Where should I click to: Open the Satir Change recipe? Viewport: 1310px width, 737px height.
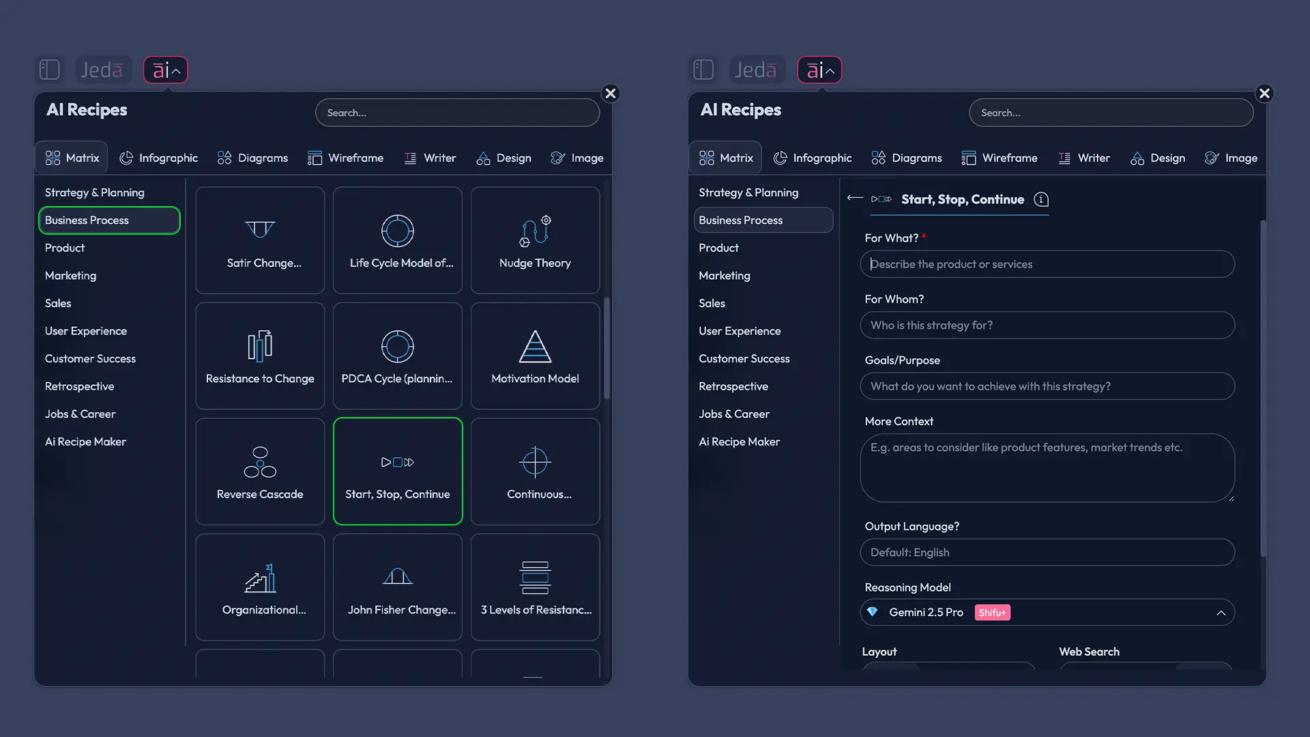(259, 240)
